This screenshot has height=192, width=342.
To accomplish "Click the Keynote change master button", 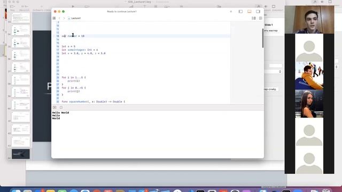I will [x=271, y=31].
